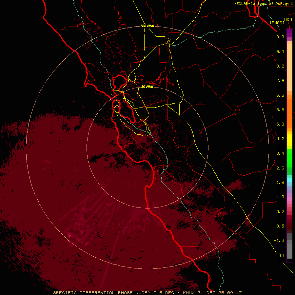Click the 5.8 scale value
The image size is (295, 295).
280,110
